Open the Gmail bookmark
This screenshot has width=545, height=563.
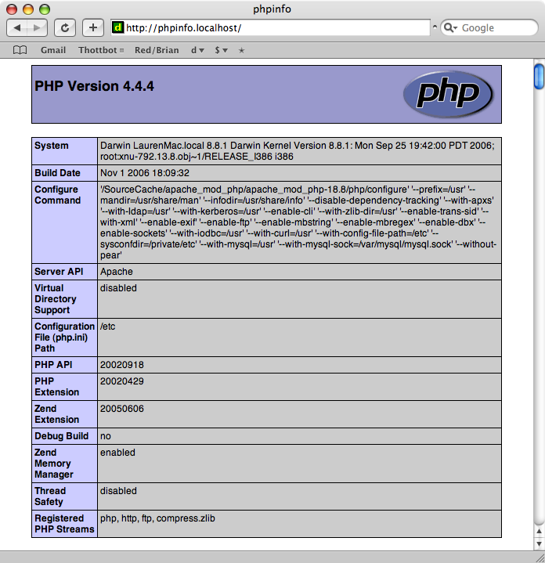tap(53, 50)
